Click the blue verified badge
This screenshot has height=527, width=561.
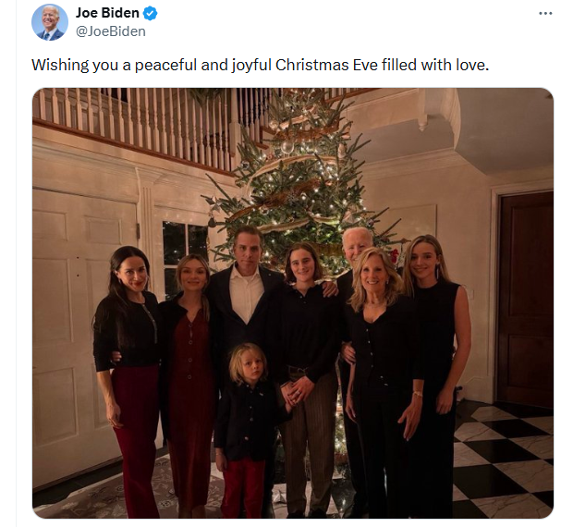tap(150, 13)
